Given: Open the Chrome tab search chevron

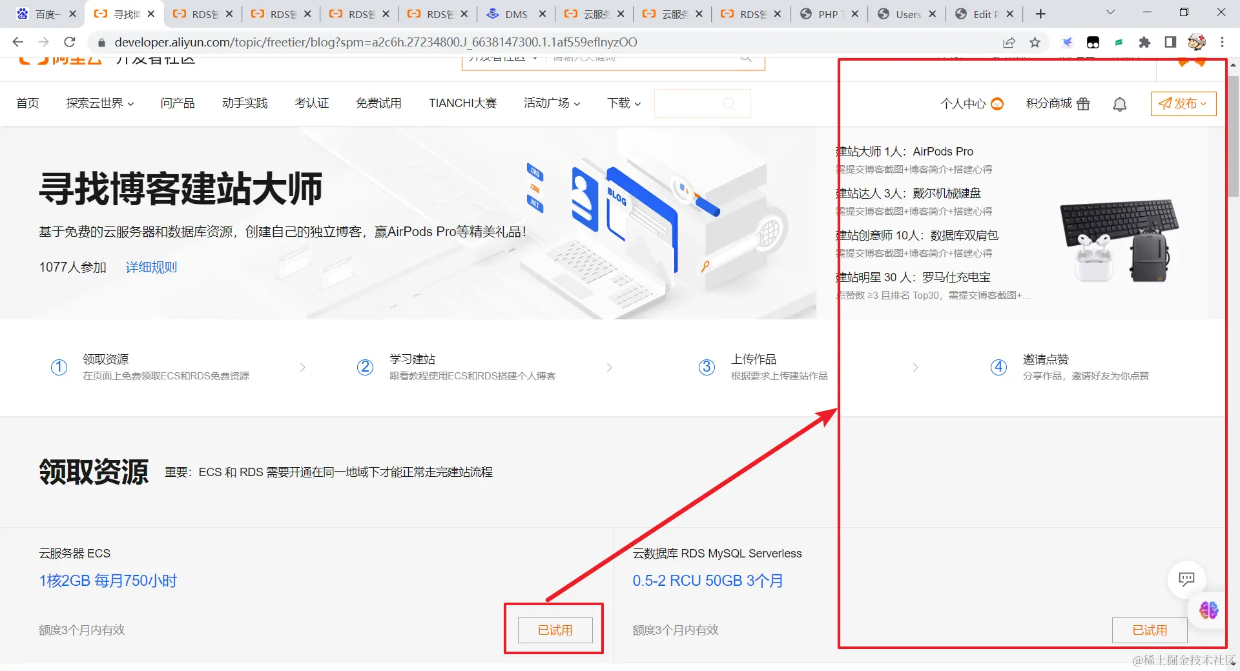Looking at the screenshot, I should (1111, 13).
